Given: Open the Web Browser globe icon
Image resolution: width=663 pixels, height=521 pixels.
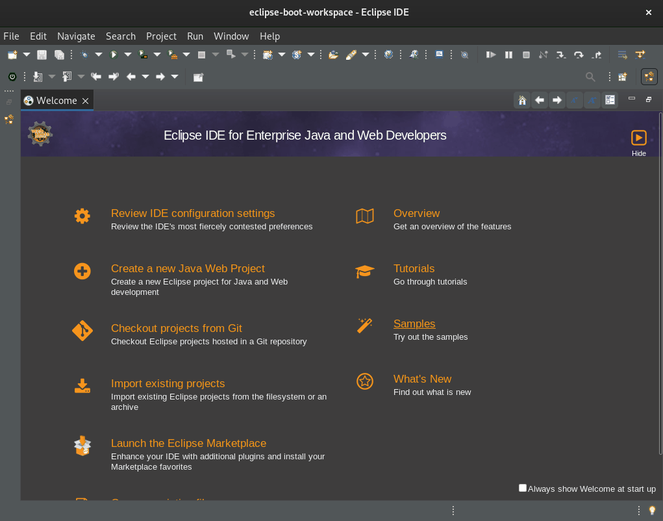Looking at the screenshot, I should tap(388, 55).
